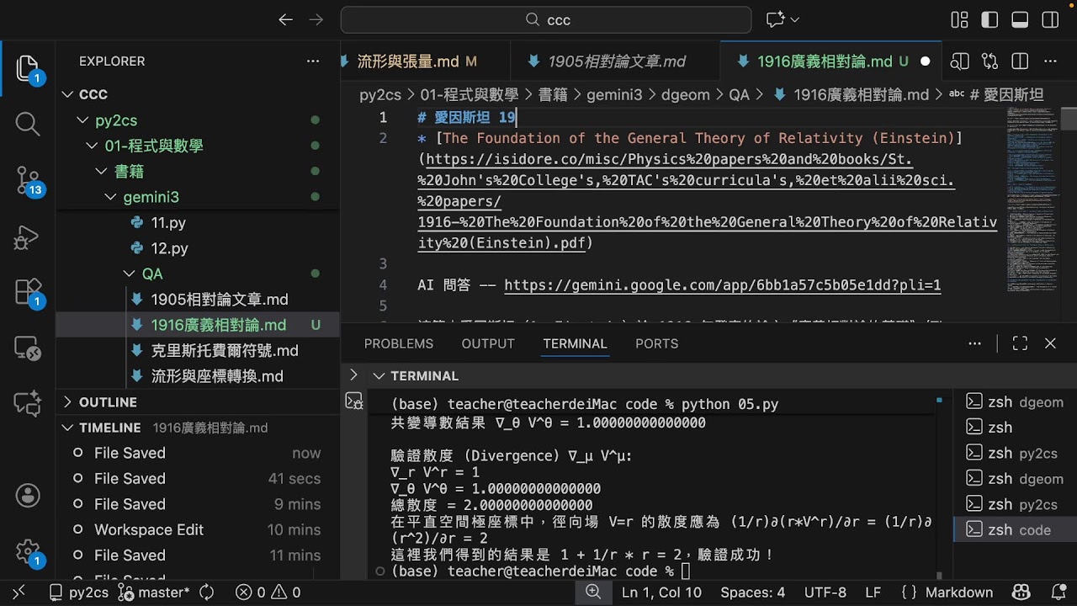
Task: Open Explorer more actions menu
Action: (313, 61)
